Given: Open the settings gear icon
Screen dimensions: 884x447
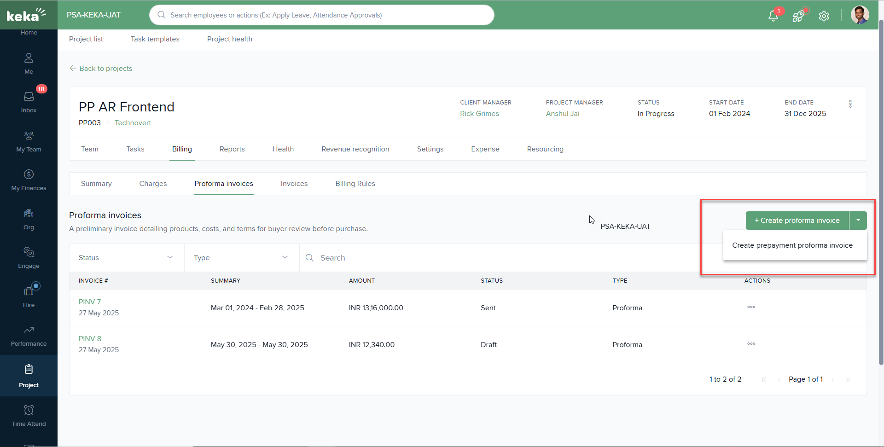Looking at the screenshot, I should [x=824, y=16].
